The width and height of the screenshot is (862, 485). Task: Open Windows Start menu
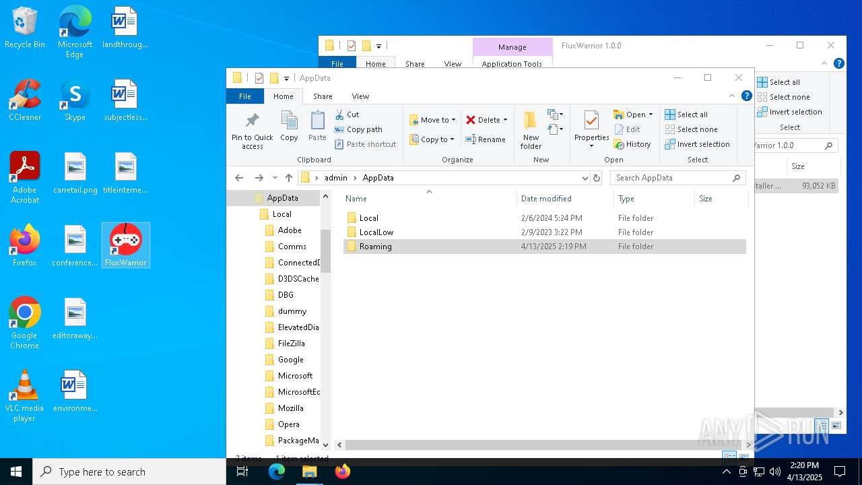(16, 472)
